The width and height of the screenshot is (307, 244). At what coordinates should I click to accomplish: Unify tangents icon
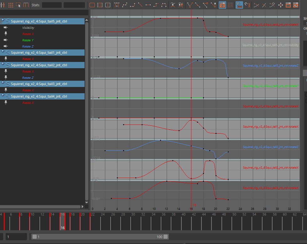(x=198, y=5)
